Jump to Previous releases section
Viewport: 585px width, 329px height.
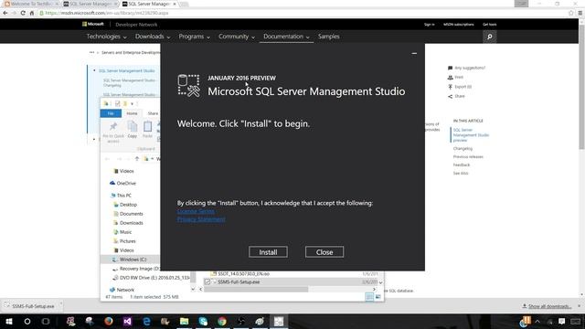pyautogui.click(x=468, y=156)
